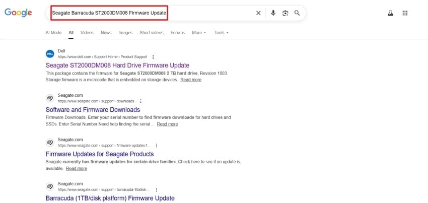
Task: Switch to Short videos tab
Action: [x=152, y=33]
